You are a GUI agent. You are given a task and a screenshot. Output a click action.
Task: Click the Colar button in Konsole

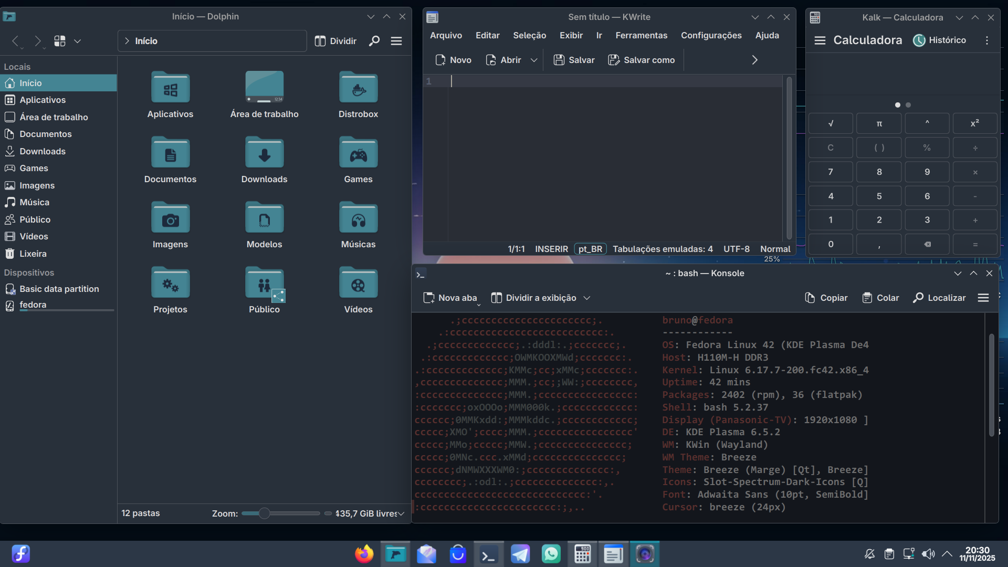(x=880, y=298)
